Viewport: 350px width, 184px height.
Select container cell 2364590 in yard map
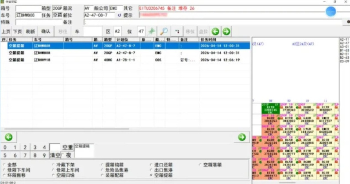click(289, 141)
